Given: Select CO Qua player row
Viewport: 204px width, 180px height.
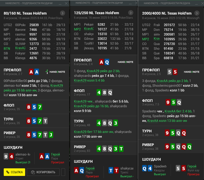Looking at the screenshot, I should pos(171,44).
